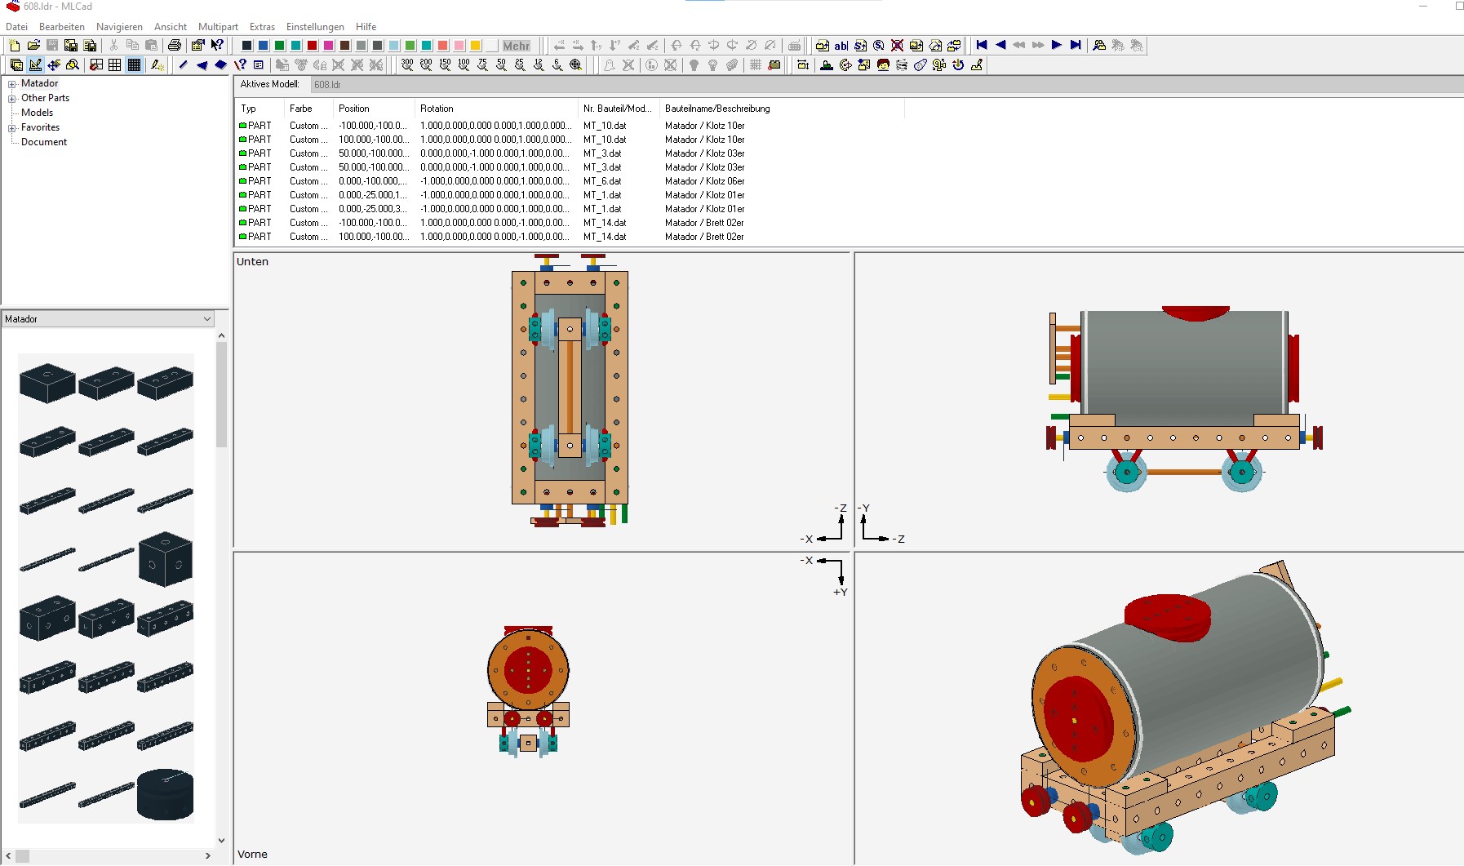1464x866 pixels.
Task: Toggle the edit mode button
Action: pos(35,65)
